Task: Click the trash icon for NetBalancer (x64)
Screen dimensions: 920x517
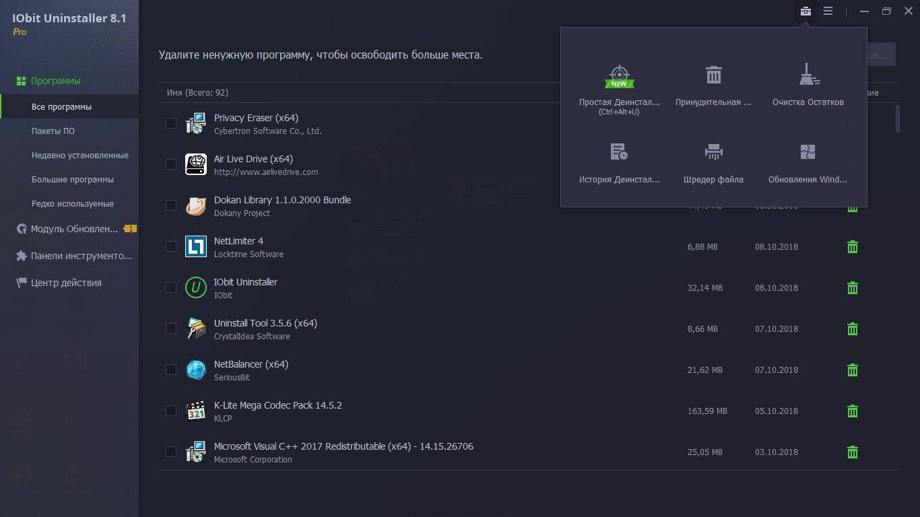Action: [852, 370]
